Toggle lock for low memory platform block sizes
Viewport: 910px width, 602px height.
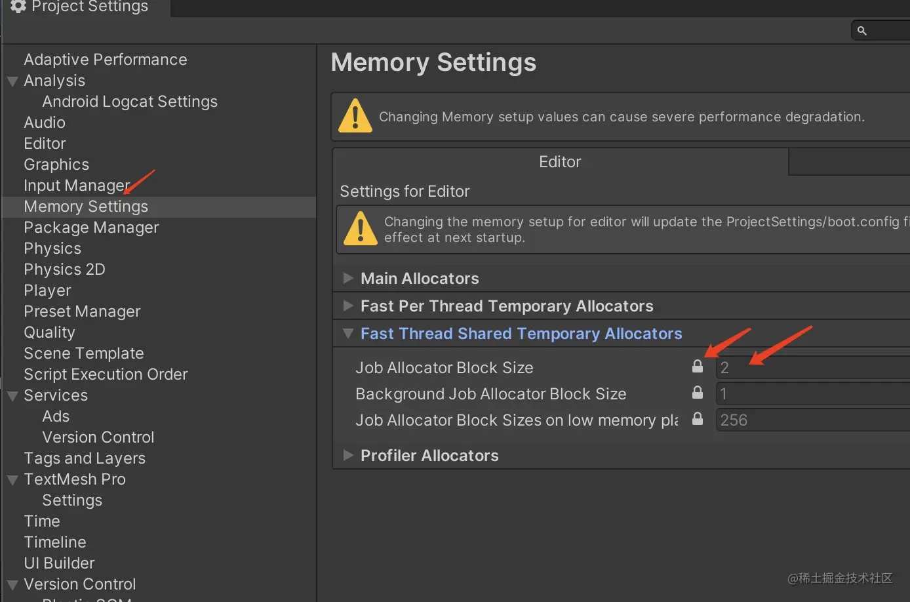698,419
